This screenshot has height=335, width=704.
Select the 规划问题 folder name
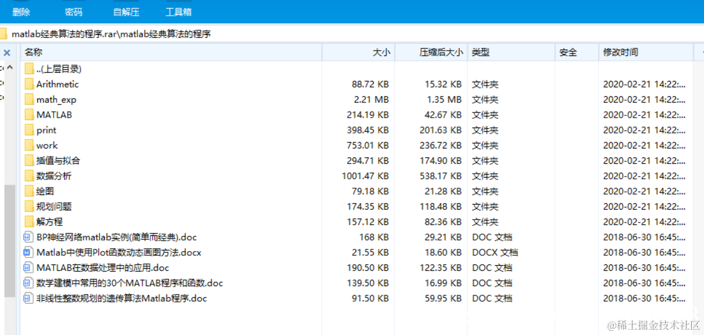(x=54, y=206)
